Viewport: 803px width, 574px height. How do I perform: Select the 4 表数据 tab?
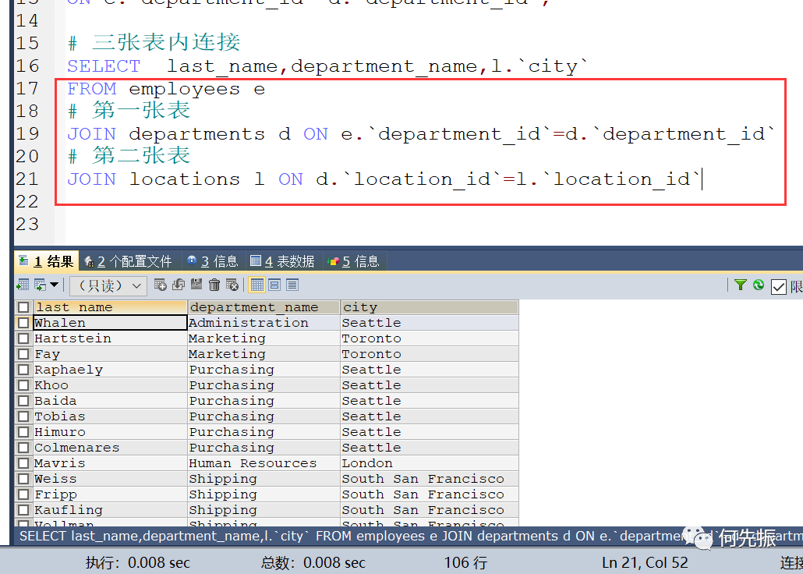(283, 261)
